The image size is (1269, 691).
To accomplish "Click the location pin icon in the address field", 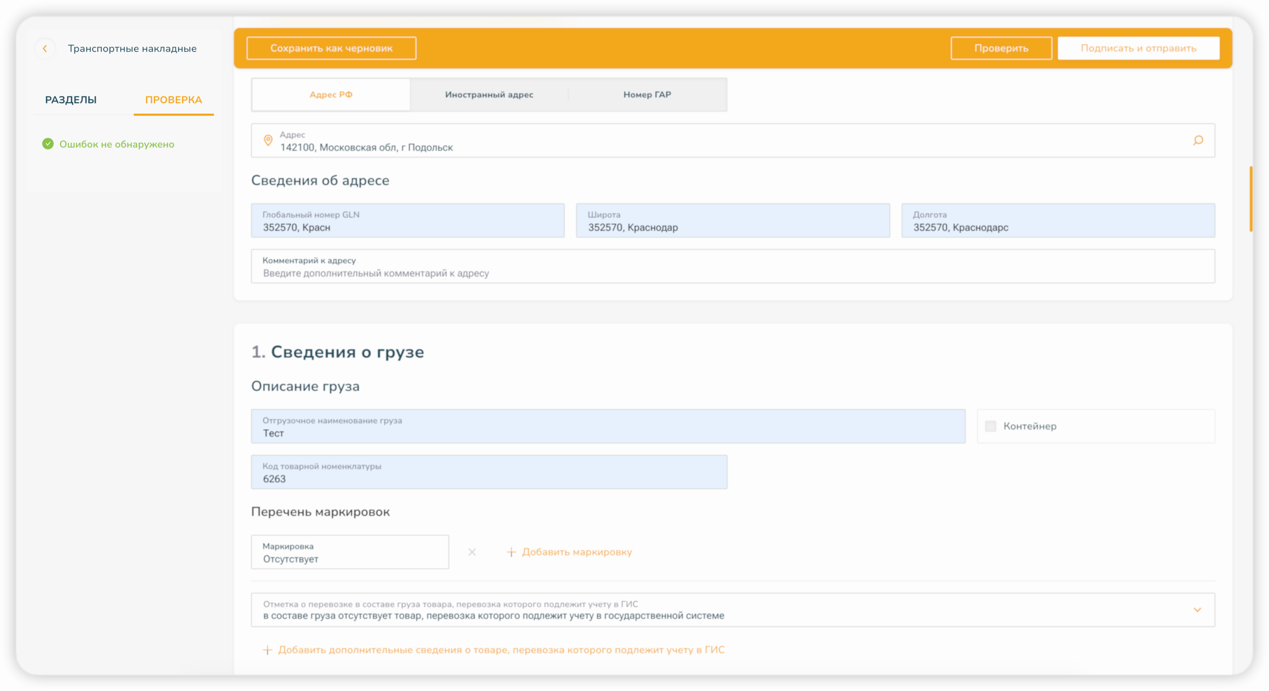I will click(x=268, y=140).
